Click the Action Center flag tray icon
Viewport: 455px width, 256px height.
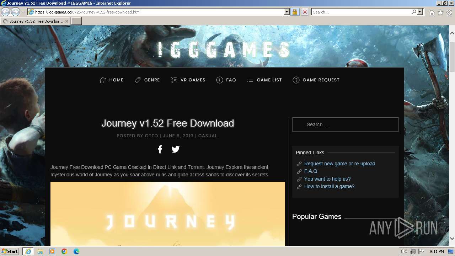coord(421,251)
